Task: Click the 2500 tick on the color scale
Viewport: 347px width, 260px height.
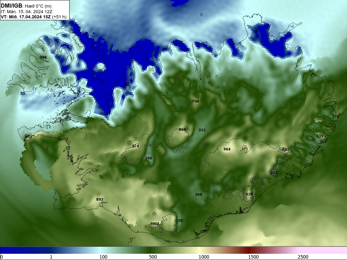Action: pyautogui.click(x=303, y=257)
